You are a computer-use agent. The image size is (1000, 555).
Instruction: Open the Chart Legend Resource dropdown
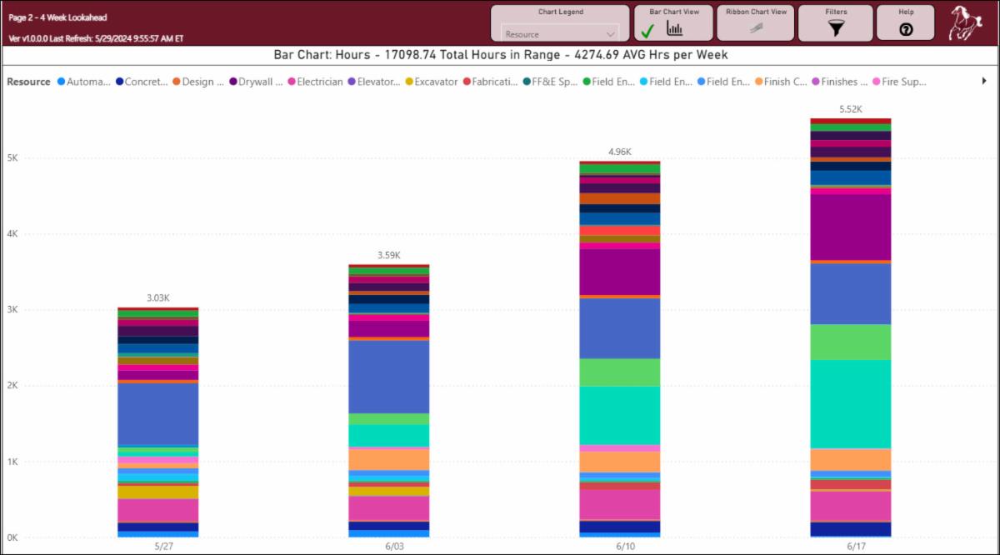pyautogui.click(x=559, y=34)
